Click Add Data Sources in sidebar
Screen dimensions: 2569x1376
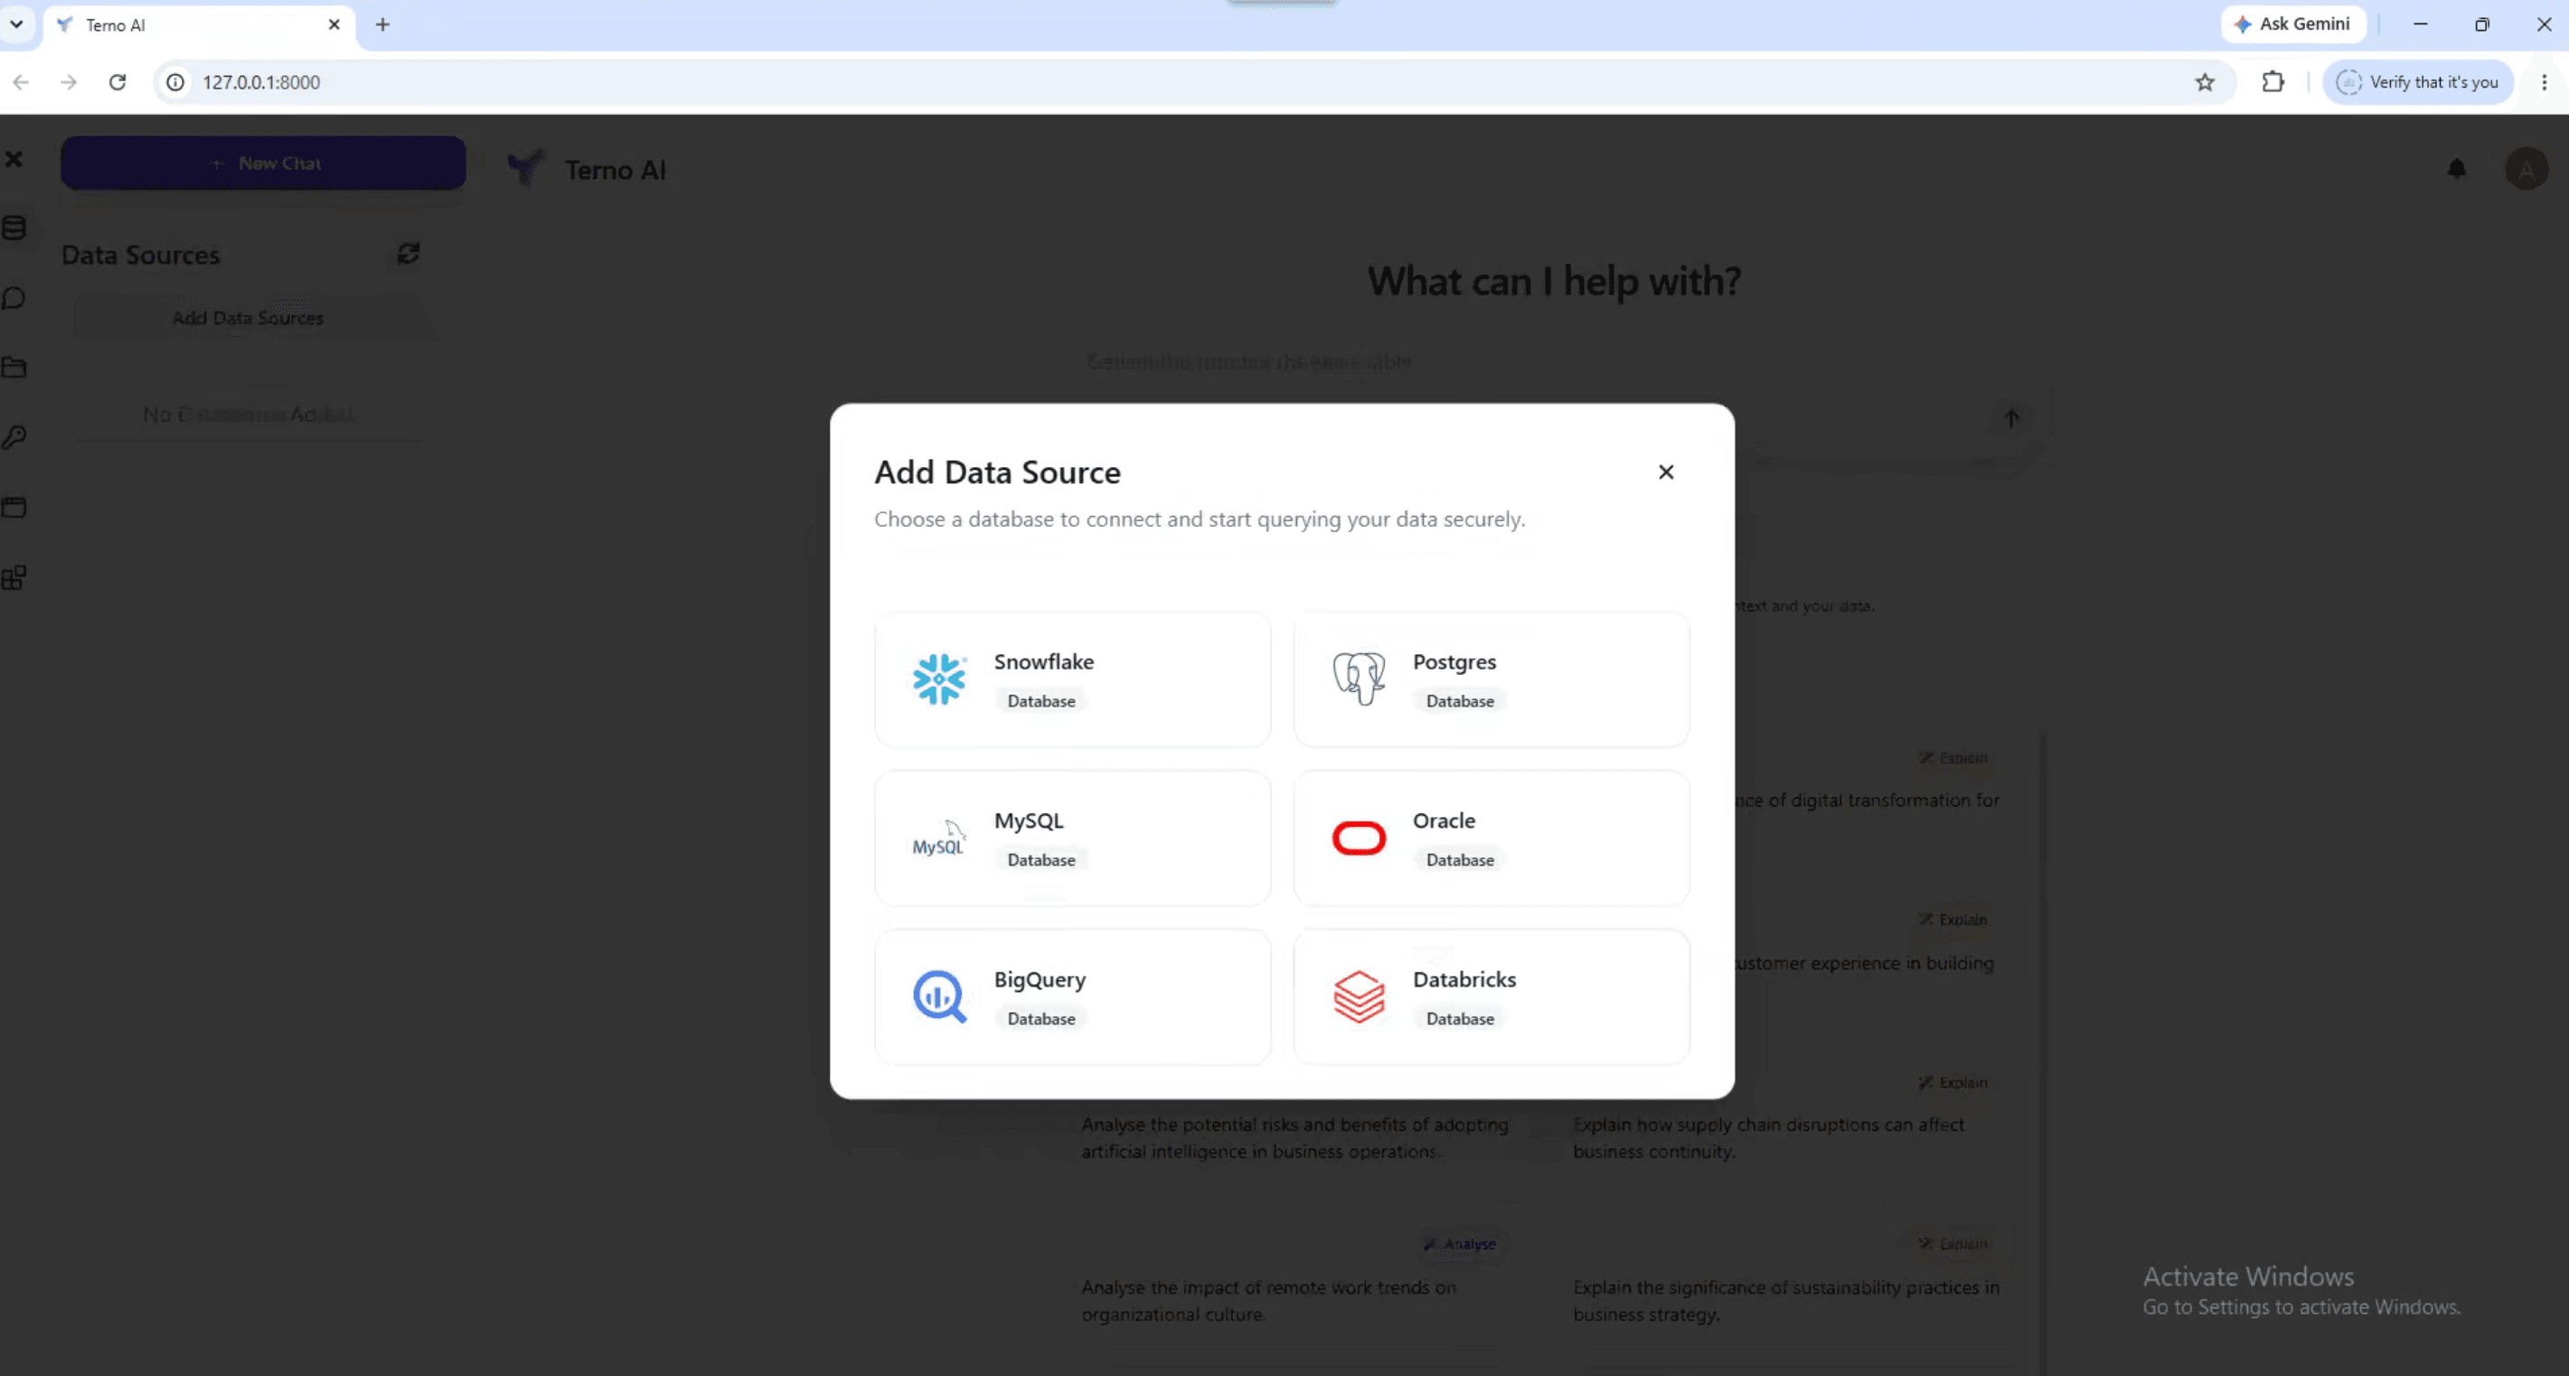(249, 318)
